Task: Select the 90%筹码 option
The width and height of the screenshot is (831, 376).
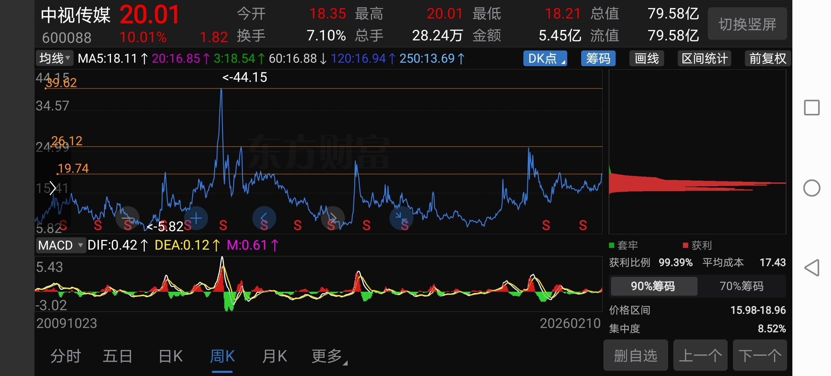Action: tap(653, 286)
